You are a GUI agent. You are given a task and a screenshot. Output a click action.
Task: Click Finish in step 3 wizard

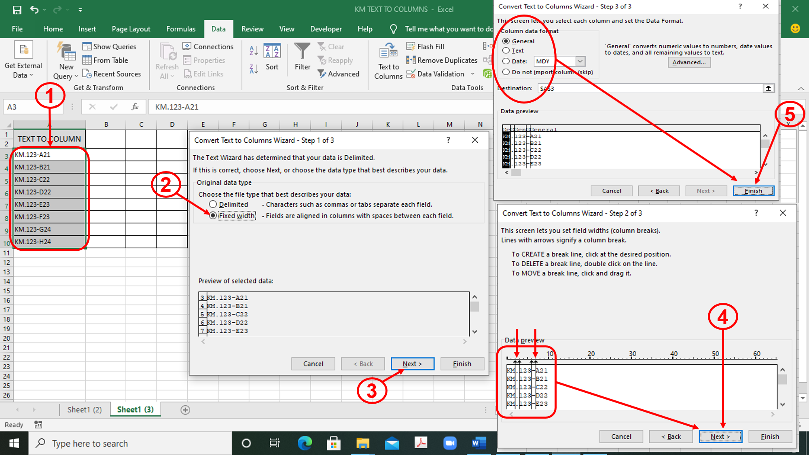(753, 190)
